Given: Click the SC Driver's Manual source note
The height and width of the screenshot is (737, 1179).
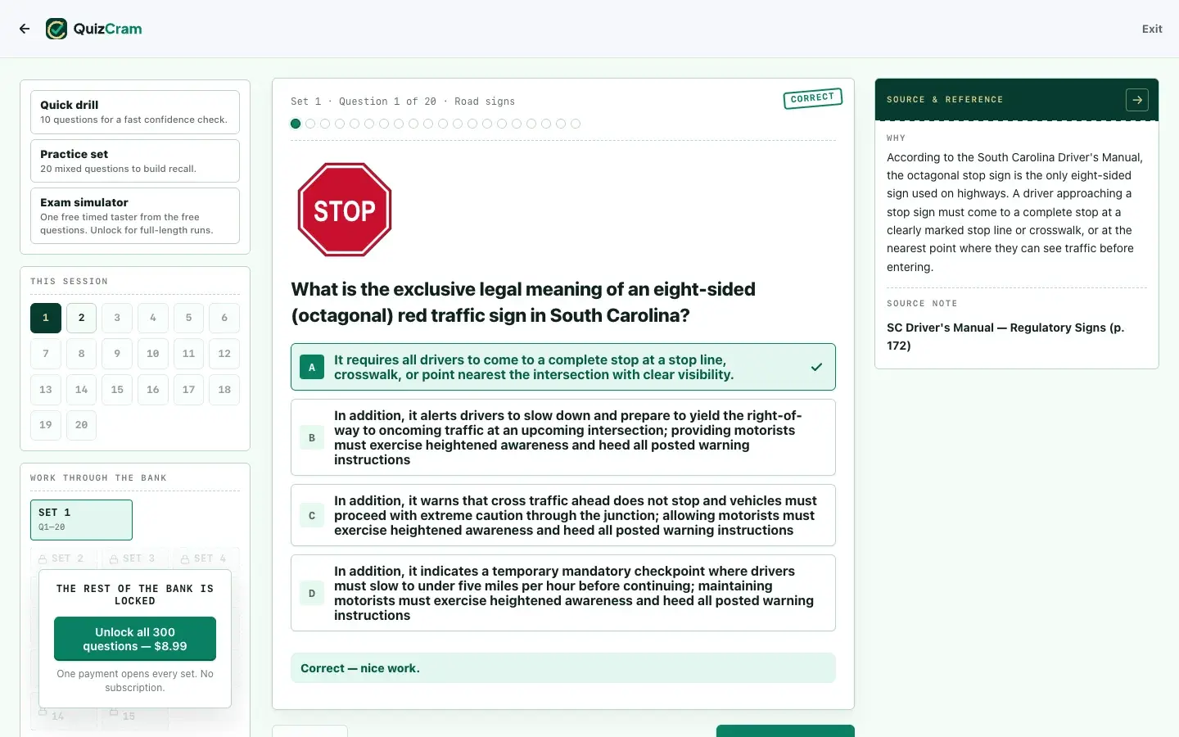Looking at the screenshot, I should pos(1005,337).
